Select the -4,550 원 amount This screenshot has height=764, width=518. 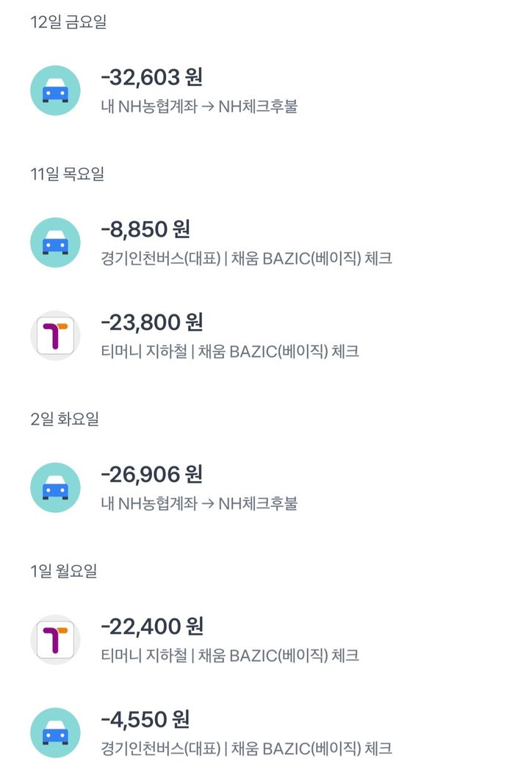tap(145, 718)
